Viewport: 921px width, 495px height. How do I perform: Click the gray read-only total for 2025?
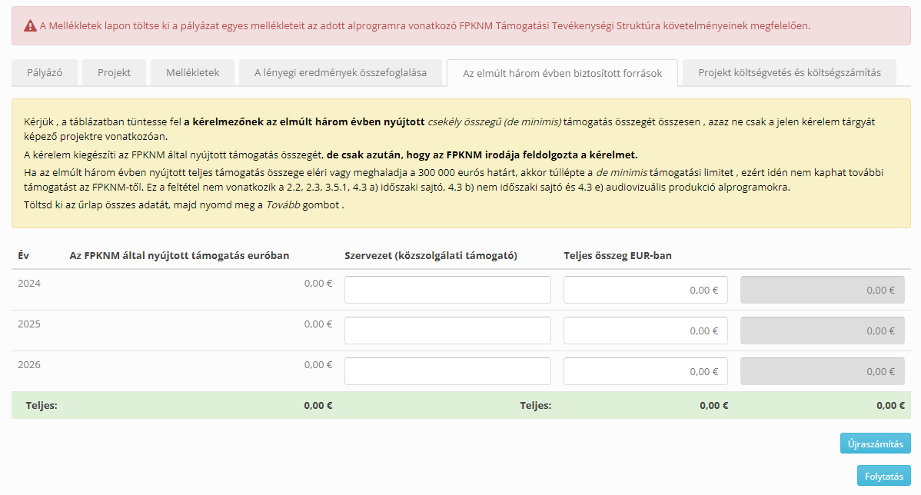[x=822, y=331]
